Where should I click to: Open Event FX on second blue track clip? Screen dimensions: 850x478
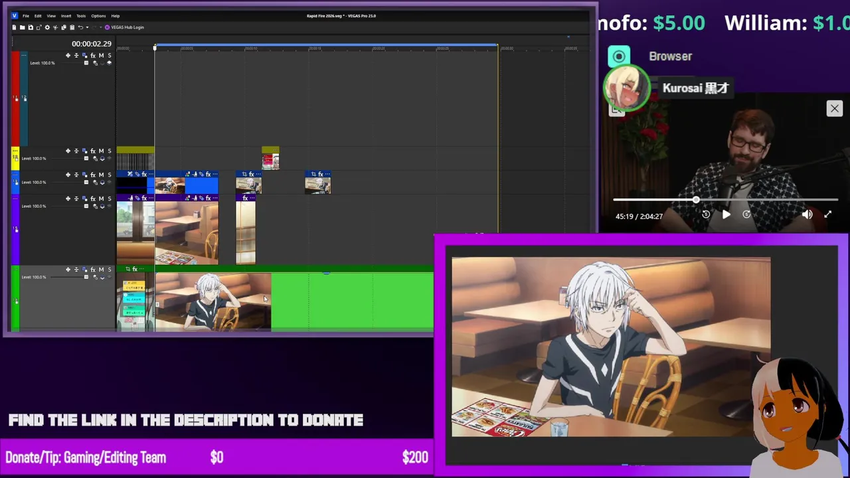pyautogui.click(x=208, y=175)
